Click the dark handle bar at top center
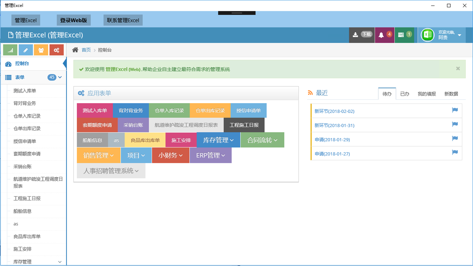 (x=237, y=13)
